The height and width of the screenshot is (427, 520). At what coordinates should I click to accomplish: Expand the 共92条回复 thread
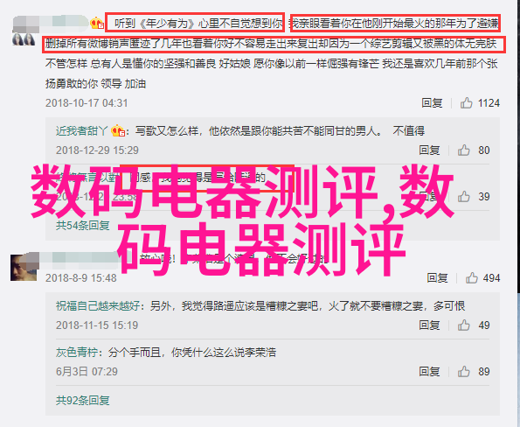tap(82, 400)
